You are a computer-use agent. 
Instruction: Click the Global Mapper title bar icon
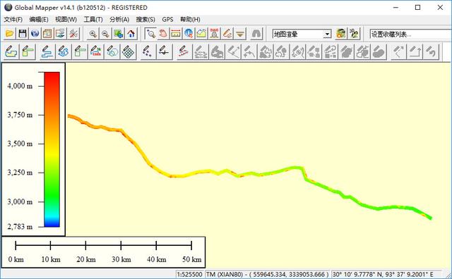click(x=8, y=7)
